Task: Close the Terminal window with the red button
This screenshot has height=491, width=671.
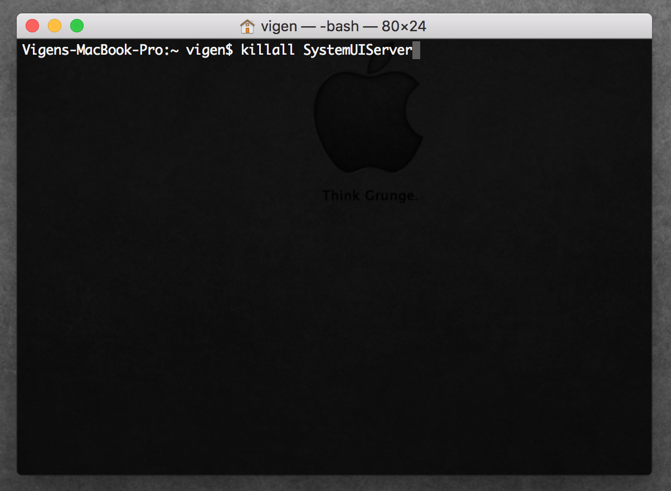Action: pyautogui.click(x=32, y=26)
